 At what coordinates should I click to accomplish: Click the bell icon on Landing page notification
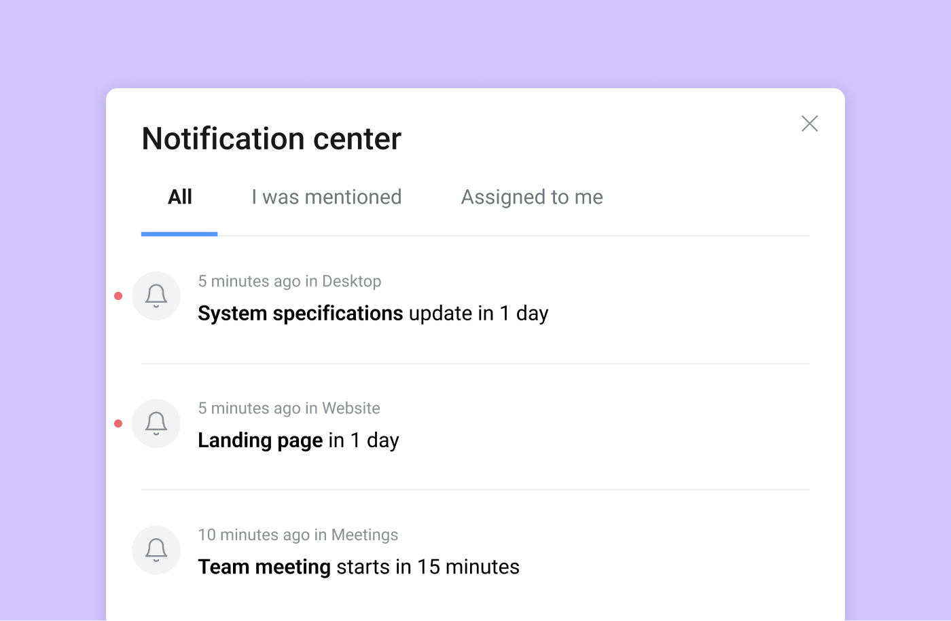point(156,423)
